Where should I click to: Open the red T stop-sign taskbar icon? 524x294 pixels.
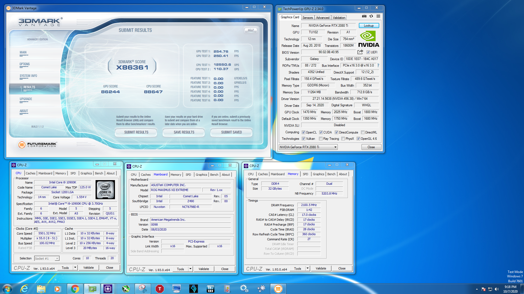159,289
